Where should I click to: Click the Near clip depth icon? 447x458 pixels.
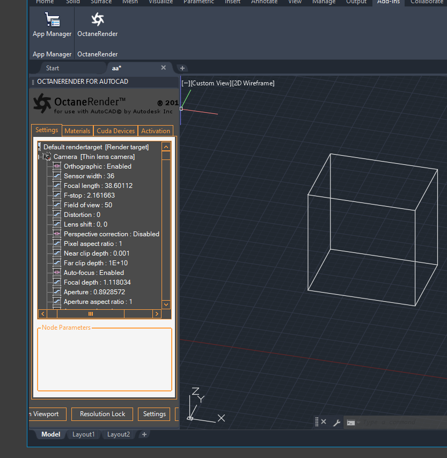[x=57, y=253]
